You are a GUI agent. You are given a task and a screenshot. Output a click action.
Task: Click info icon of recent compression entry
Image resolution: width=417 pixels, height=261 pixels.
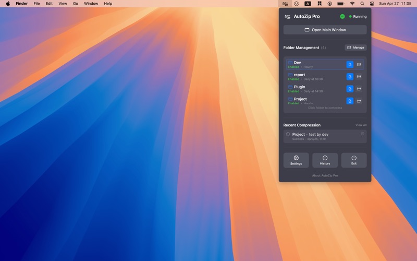tap(288, 134)
